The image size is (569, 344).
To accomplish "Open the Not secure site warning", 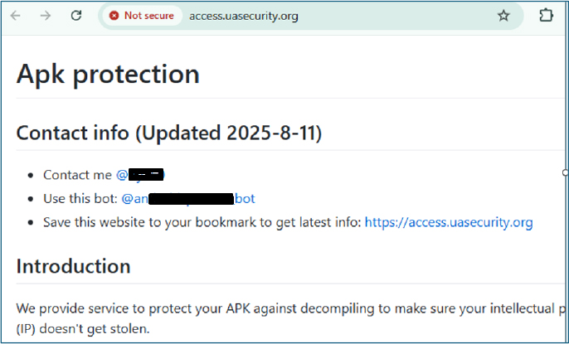I will [141, 16].
